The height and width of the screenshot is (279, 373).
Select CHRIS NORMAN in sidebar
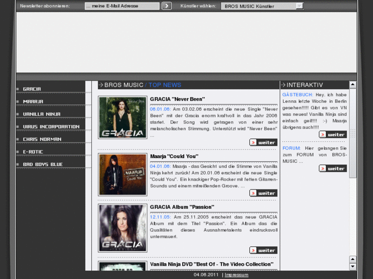pos(42,139)
